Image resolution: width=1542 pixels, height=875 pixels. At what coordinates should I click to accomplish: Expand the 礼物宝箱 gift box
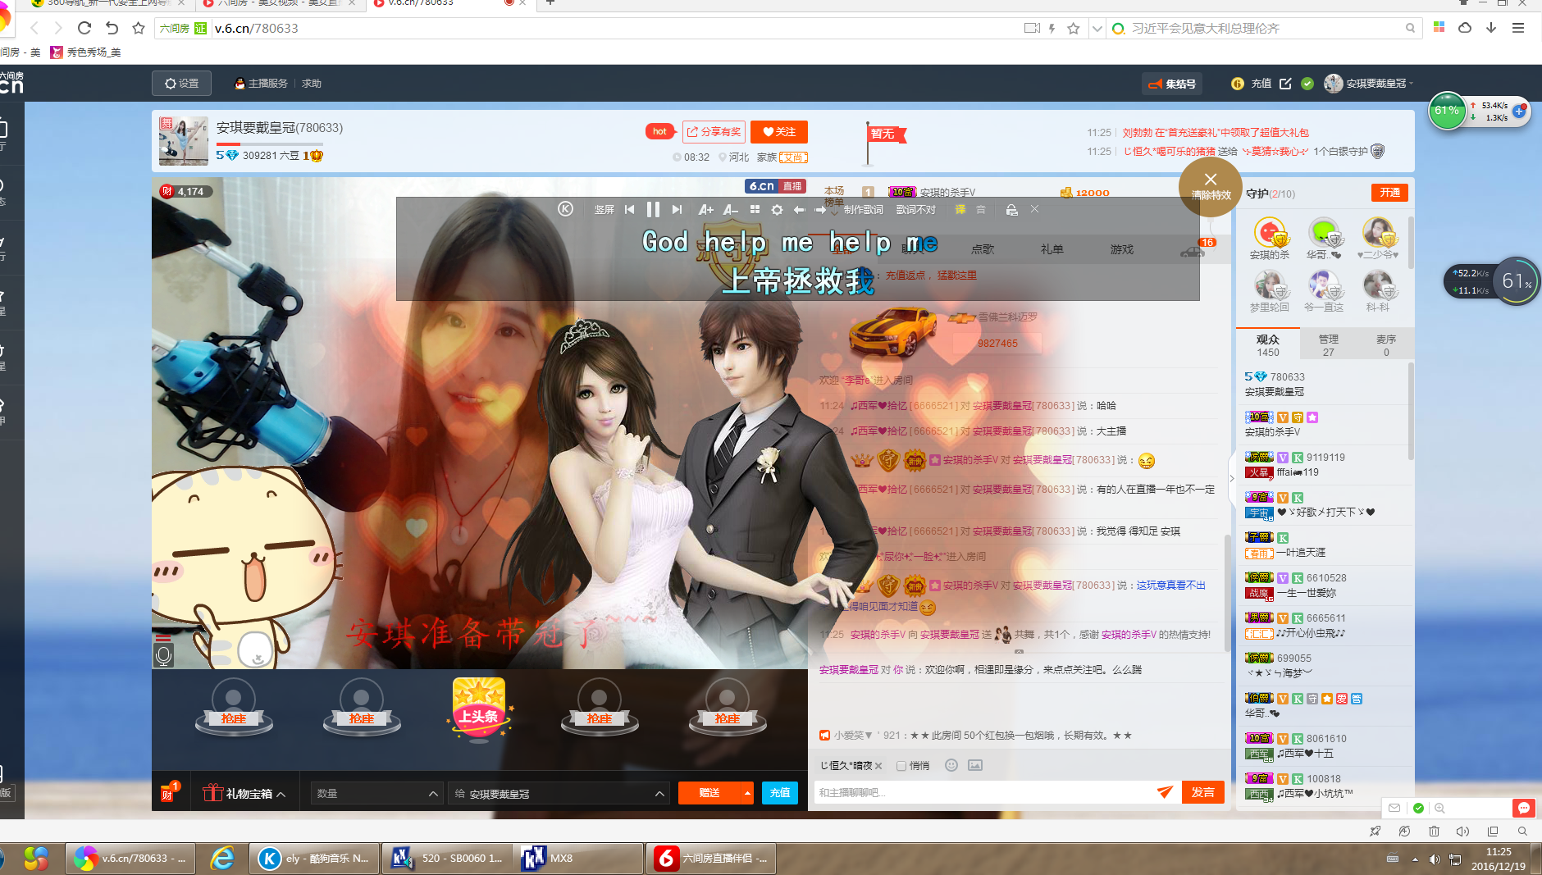[244, 793]
